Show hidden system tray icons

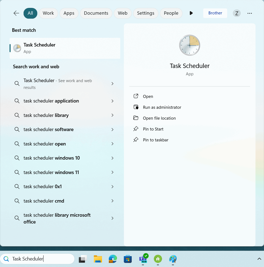259,259
